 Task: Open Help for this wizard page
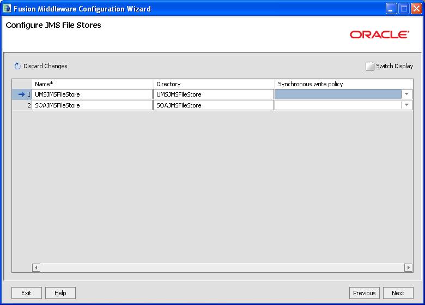(x=60, y=293)
